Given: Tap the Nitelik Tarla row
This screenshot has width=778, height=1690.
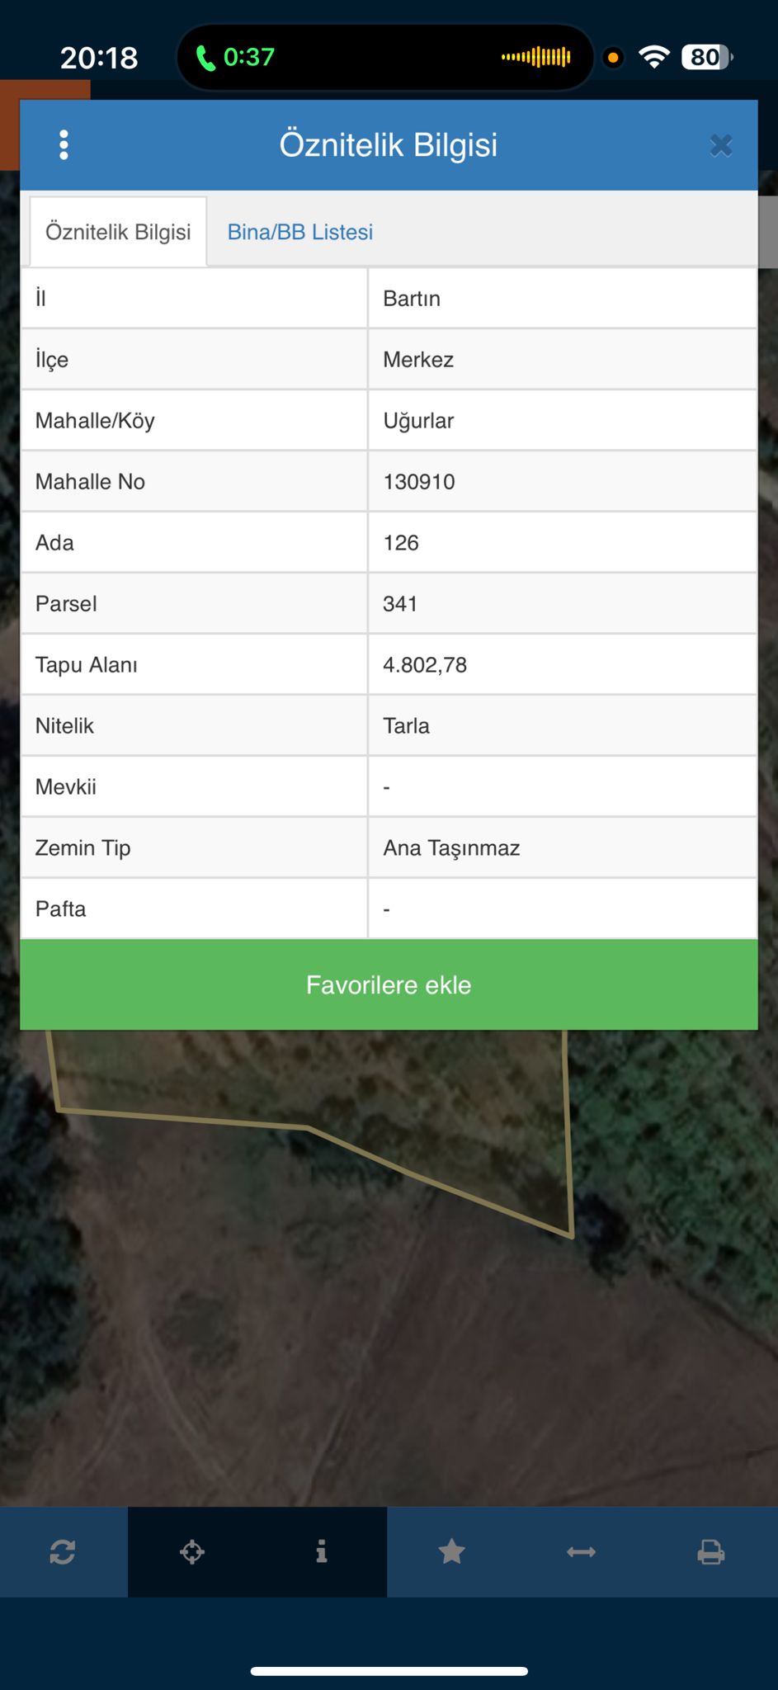Looking at the screenshot, I should coord(388,726).
